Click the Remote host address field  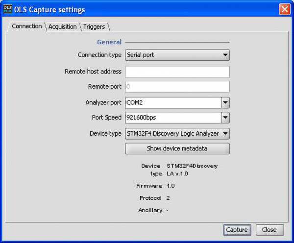coord(177,72)
